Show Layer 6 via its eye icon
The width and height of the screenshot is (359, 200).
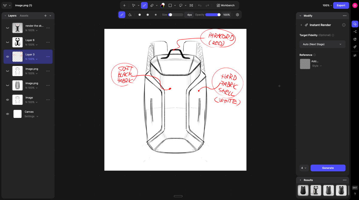pos(7,42)
